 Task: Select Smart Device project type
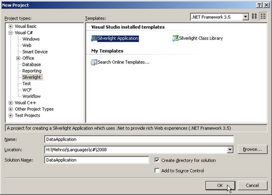(35, 52)
